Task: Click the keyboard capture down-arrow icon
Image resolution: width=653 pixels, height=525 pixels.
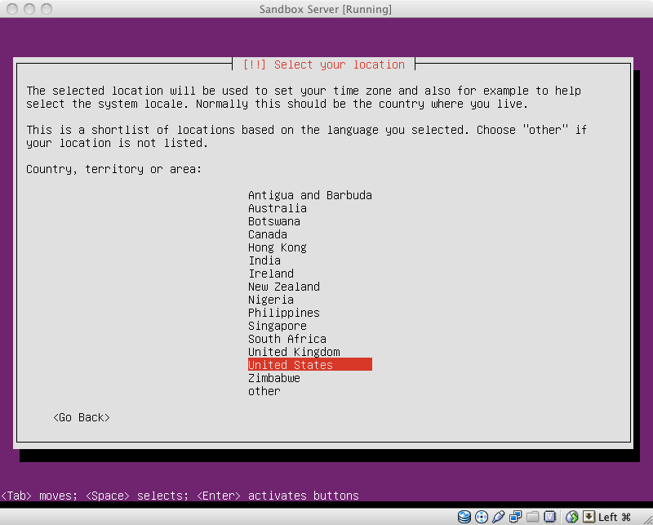Action: pos(589,517)
